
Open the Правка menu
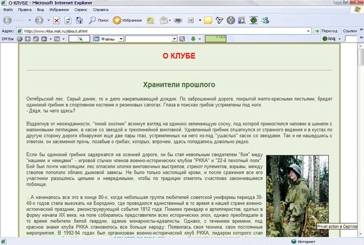pyautogui.click(x=25, y=10)
